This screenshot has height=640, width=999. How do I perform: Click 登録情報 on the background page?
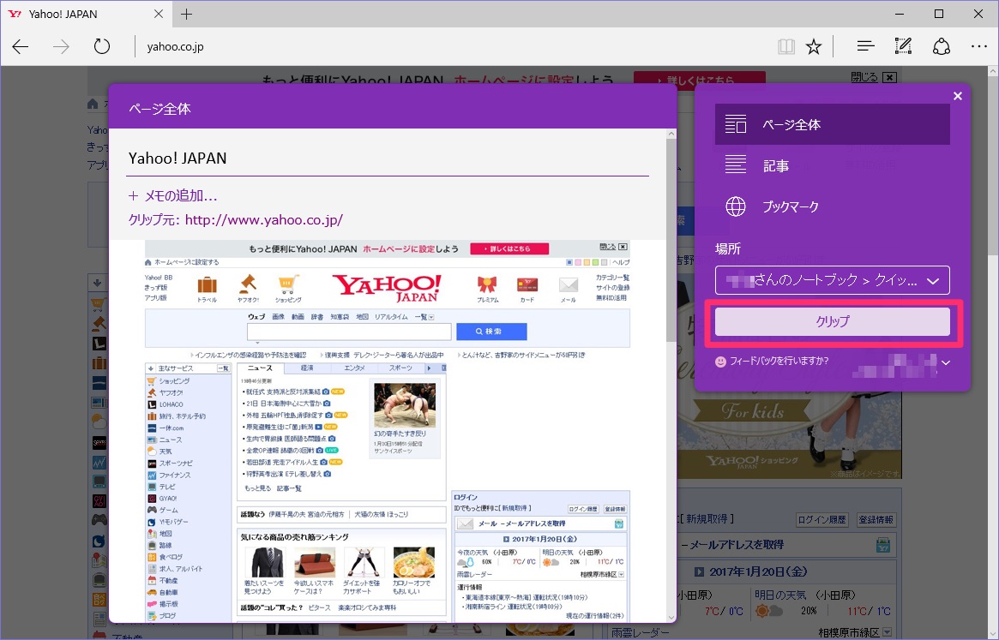tap(876, 520)
